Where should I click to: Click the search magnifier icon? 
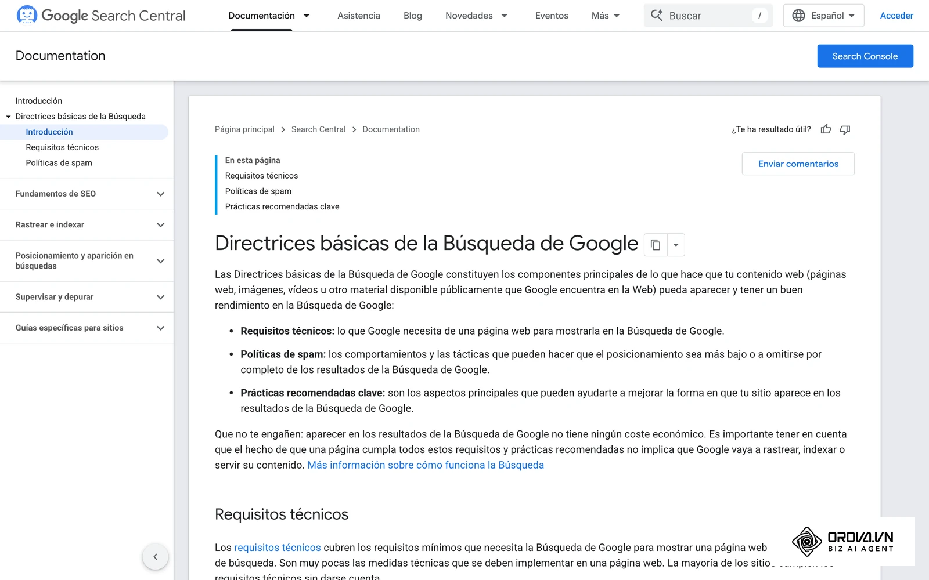657,16
